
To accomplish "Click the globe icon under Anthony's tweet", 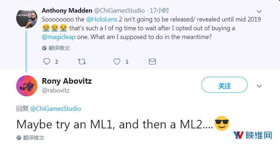I will [x=44, y=48].
